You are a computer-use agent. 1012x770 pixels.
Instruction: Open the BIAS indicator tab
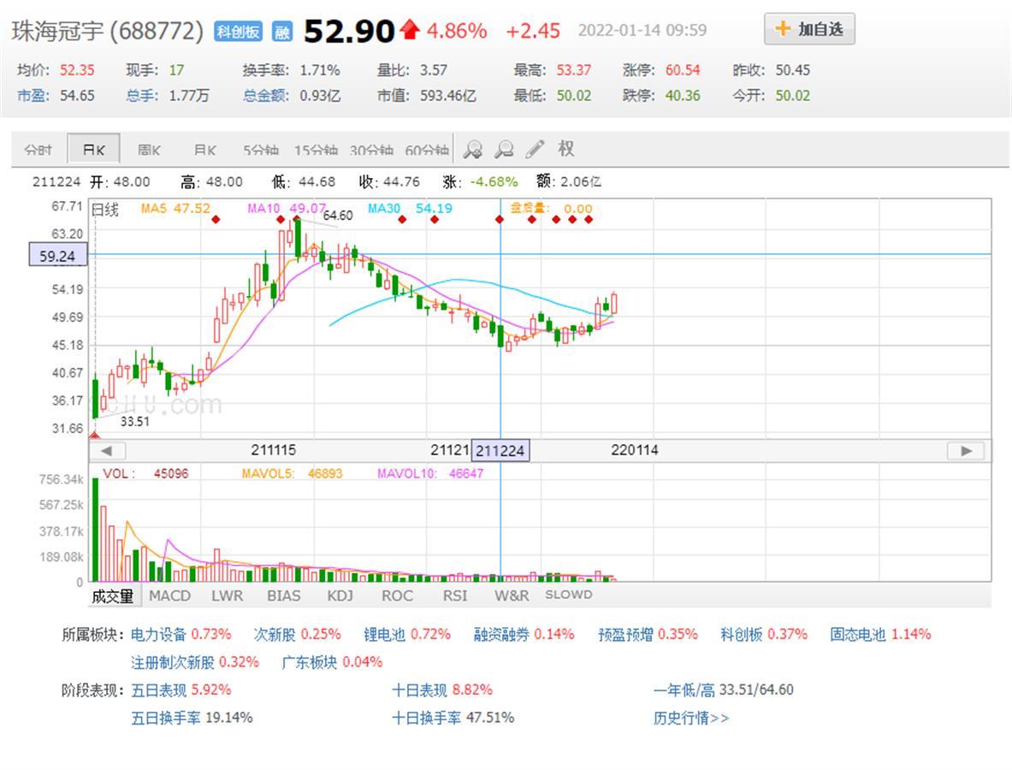284,595
